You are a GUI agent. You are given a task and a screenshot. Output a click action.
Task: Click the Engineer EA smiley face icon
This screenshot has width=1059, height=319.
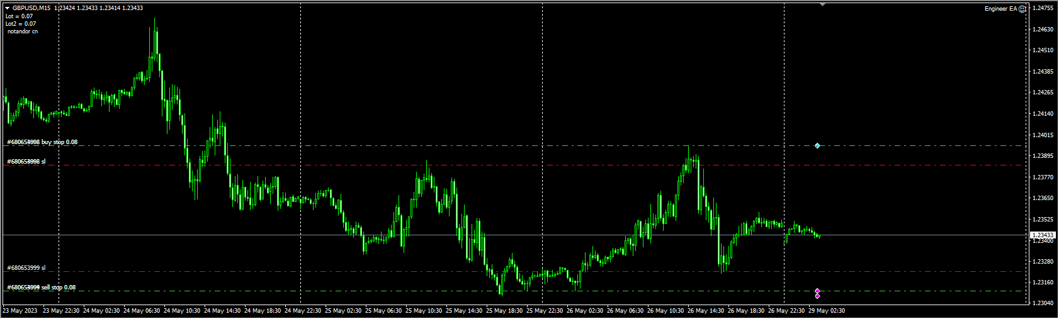[x=1022, y=9]
